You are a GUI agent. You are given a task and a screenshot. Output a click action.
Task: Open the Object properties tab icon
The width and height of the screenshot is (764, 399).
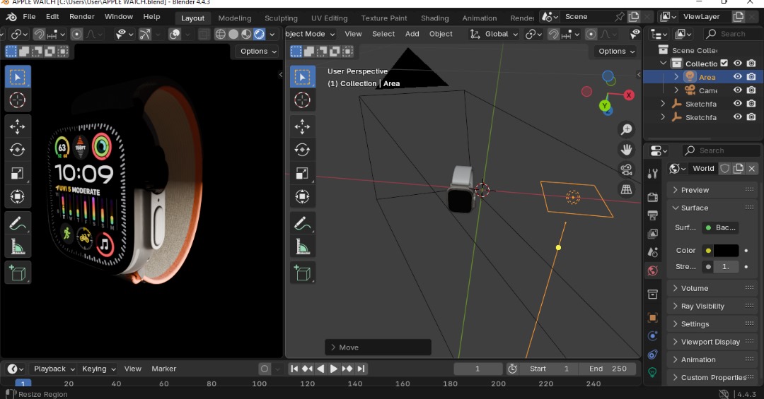coord(652,318)
